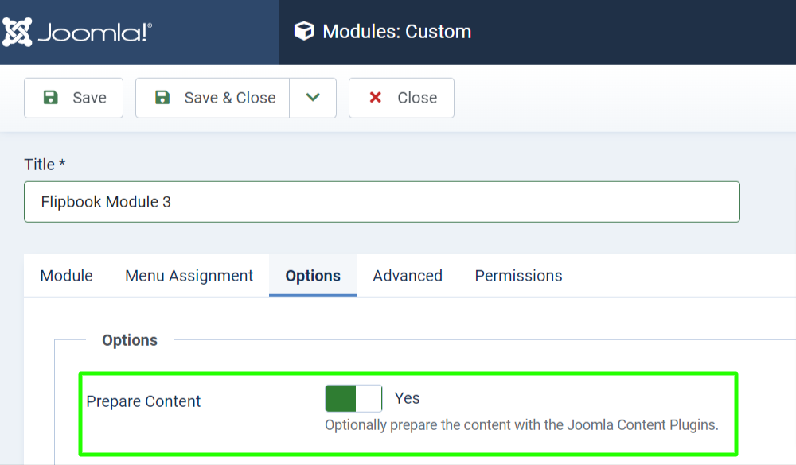Viewport: 796px width, 465px height.
Task: Focus the Title field containing Flipbook Module 3
Action: [382, 202]
